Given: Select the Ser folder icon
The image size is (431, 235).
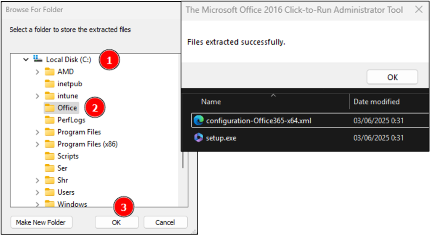Looking at the screenshot, I should (50, 168).
